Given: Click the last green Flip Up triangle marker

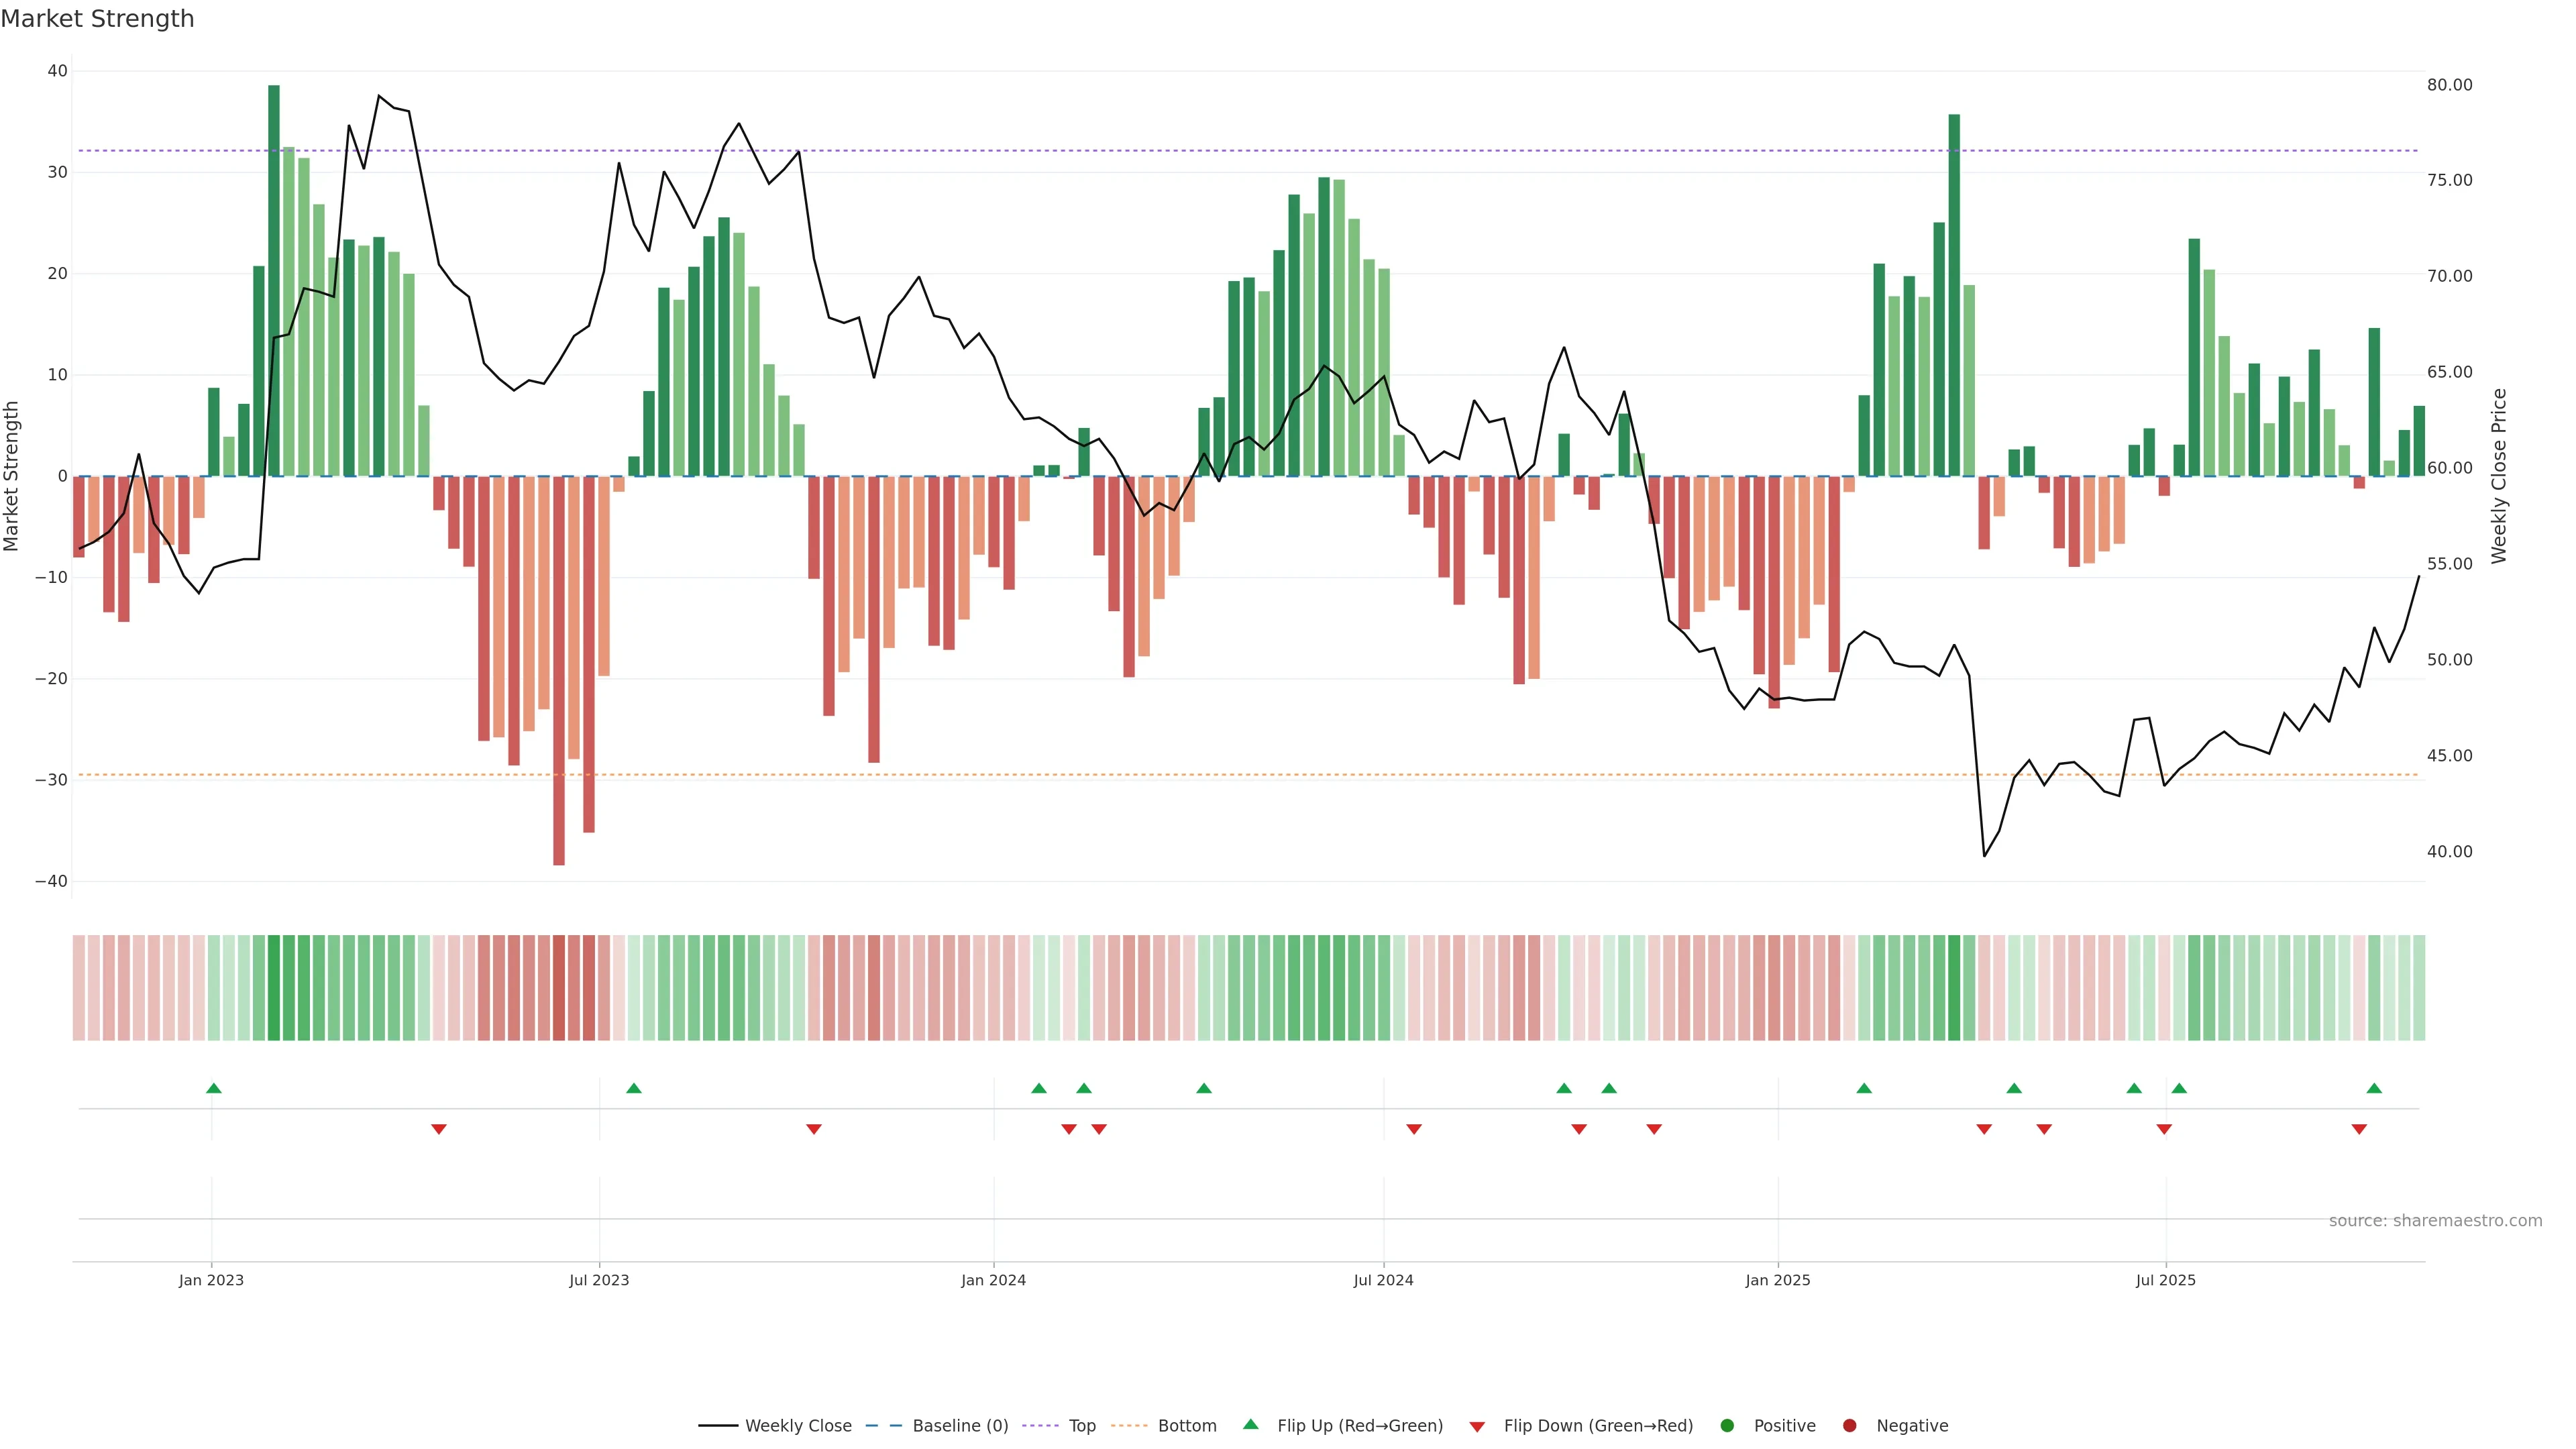Looking at the screenshot, I should pyautogui.click(x=2374, y=1088).
